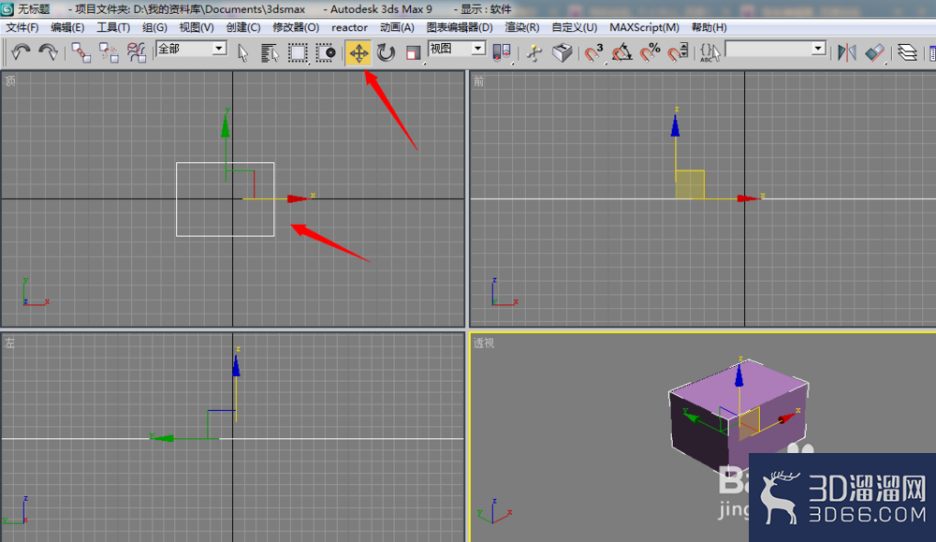Toggle the Spinner Snap magnet icon
The height and width of the screenshot is (542, 936).
click(678, 52)
